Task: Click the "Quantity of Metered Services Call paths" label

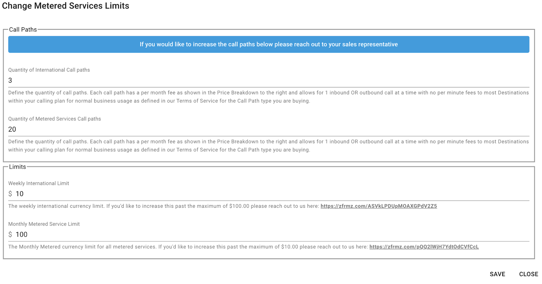Action: coord(55,119)
